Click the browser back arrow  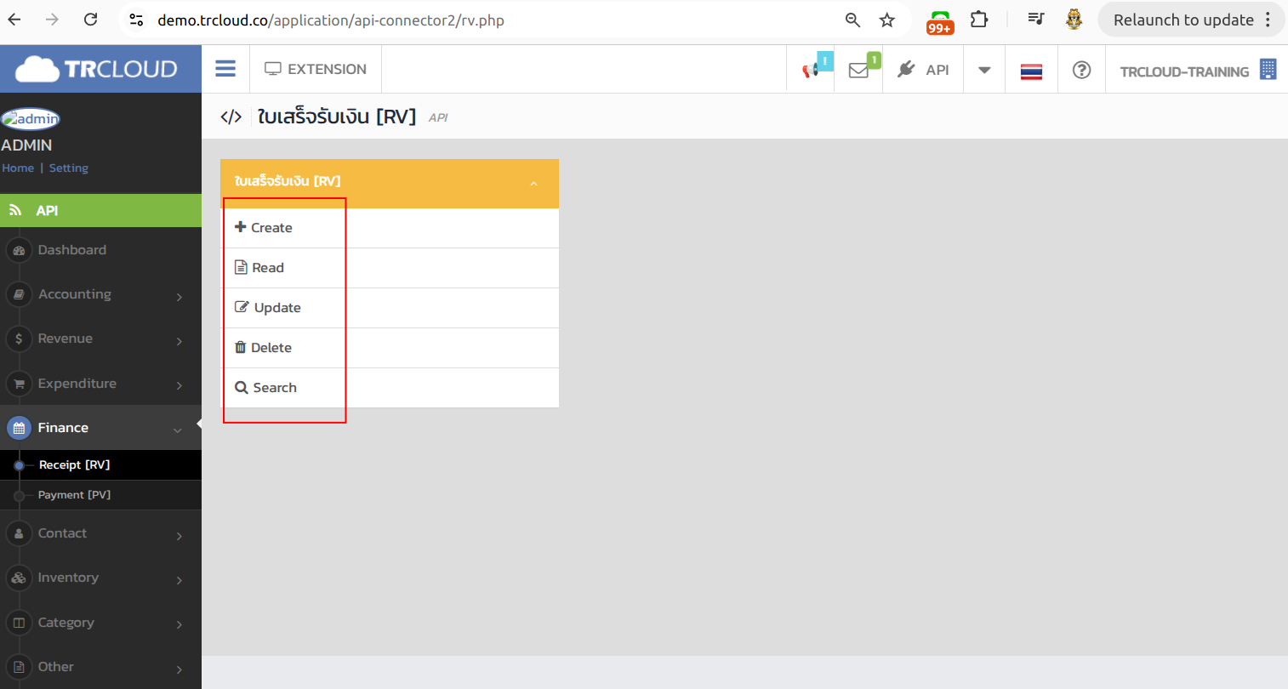pyautogui.click(x=14, y=20)
